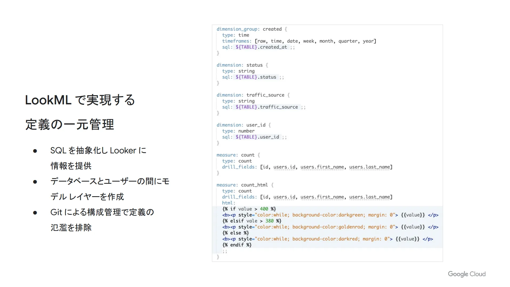Click the line 'dimension: status {'
Image resolution: width=510 pixels, height=287 pixels.
[x=242, y=65]
